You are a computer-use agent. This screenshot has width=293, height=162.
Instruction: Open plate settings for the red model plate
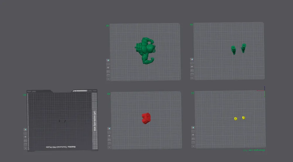pyautogui.click(x=109, y=132)
